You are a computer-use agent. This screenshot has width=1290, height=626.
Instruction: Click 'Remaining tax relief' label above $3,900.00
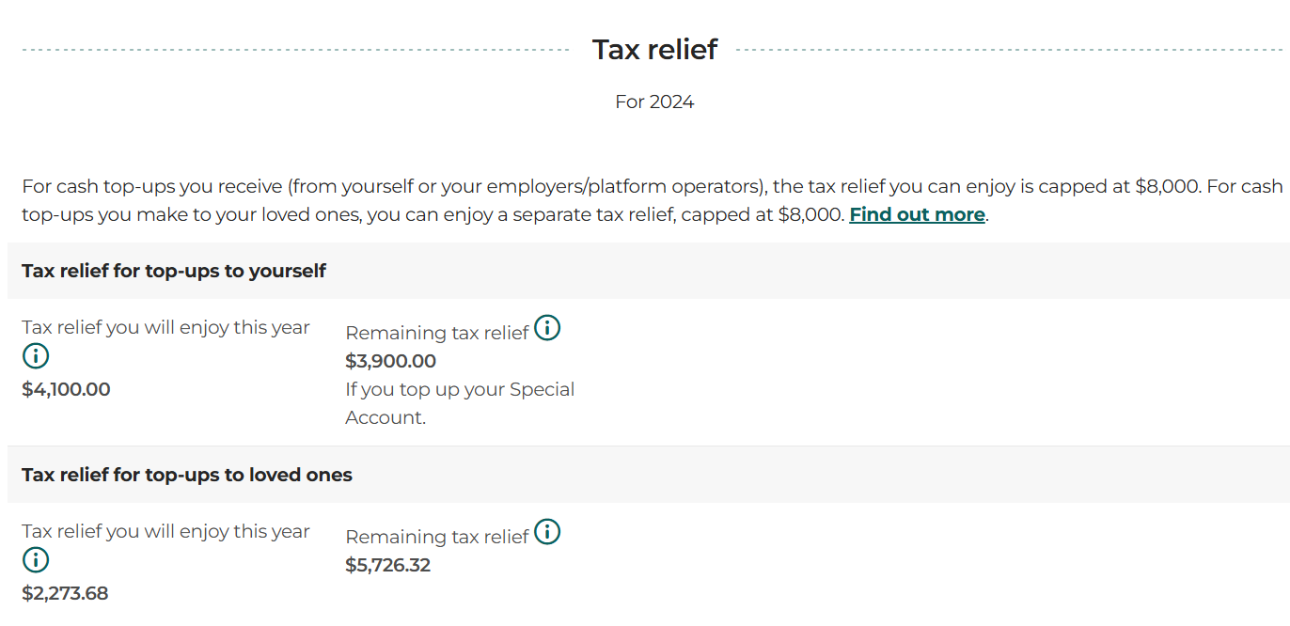click(437, 333)
